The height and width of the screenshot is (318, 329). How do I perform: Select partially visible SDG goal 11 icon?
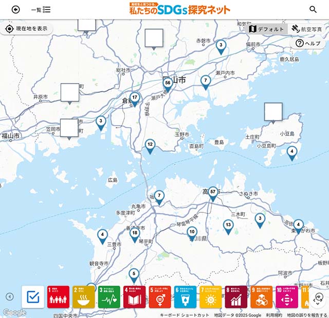pos(305,297)
